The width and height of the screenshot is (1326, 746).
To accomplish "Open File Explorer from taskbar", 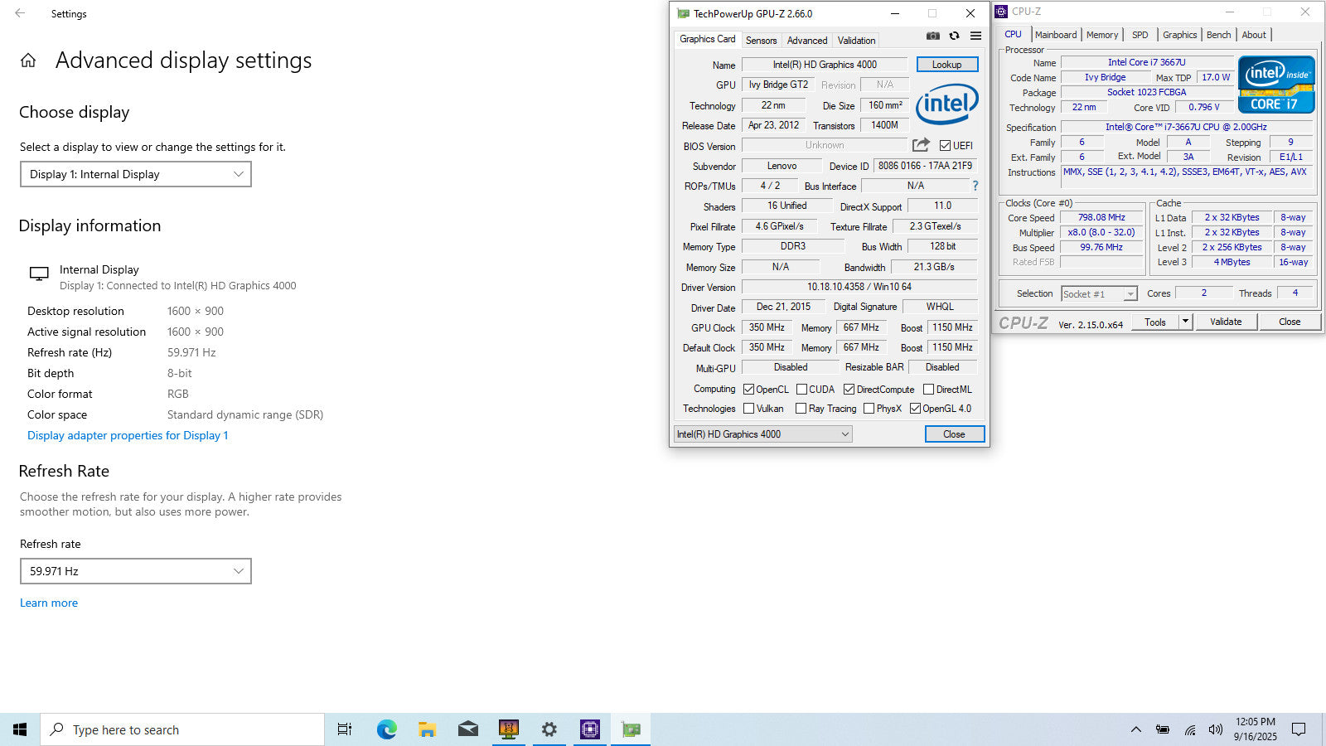I will tap(427, 729).
